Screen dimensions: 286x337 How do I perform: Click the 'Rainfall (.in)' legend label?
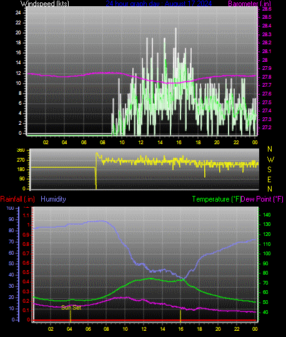point(17,199)
